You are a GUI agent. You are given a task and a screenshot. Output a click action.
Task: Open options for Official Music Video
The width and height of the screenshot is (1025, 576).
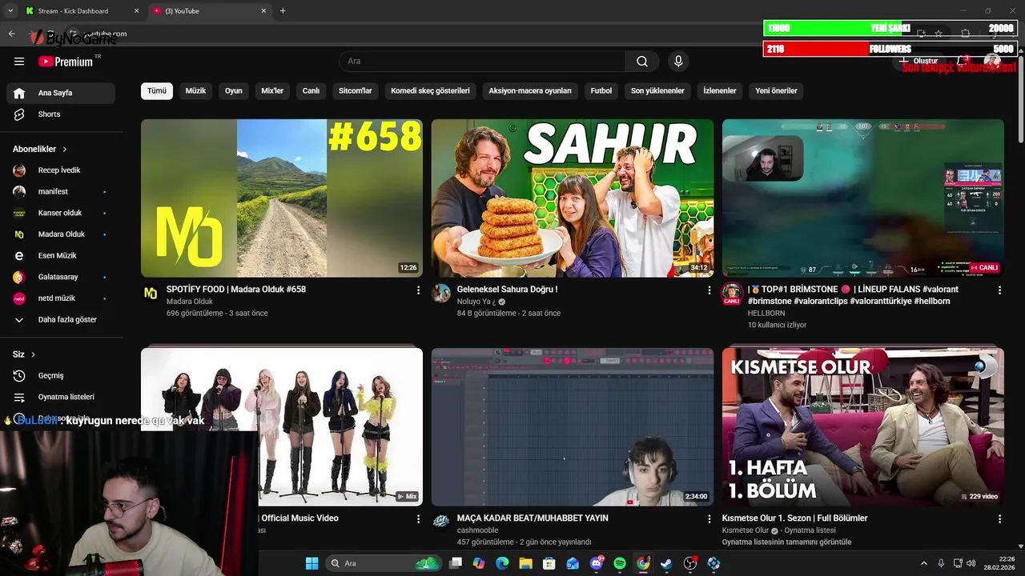pyautogui.click(x=418, y=519)
